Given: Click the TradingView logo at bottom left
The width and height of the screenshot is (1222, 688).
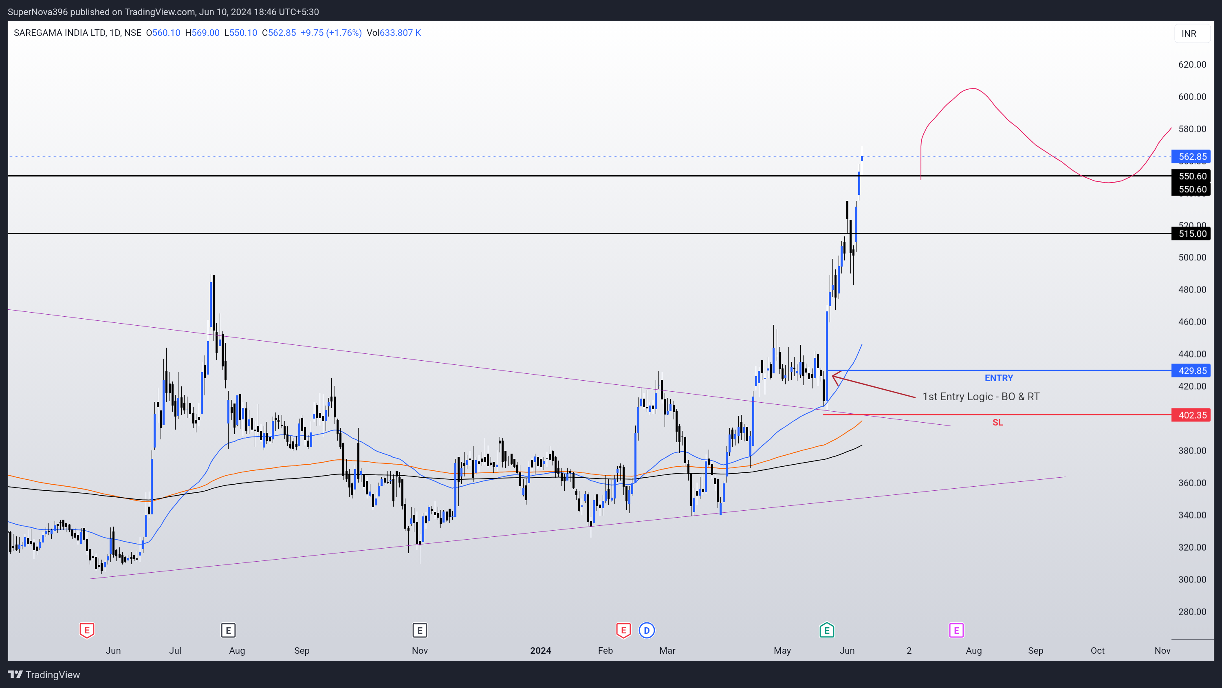Looking at the screenshot, I should click(x=15, y=674).
